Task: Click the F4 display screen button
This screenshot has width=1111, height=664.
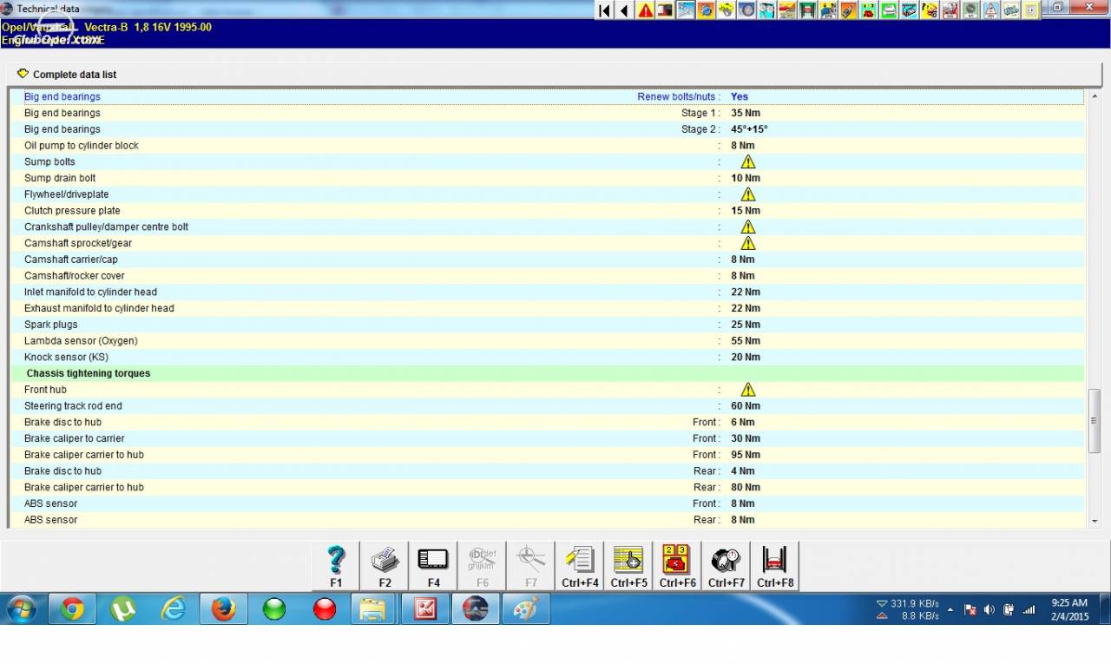Action: point(433,566)
